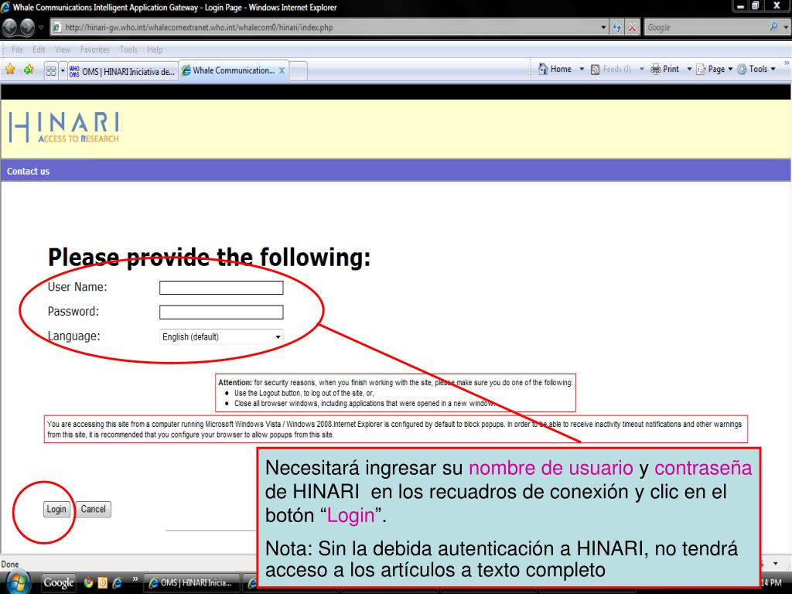The width and height of the screenshot is (792, 594).
Task: Click the search magnifier icon
Action: point(773,27)
